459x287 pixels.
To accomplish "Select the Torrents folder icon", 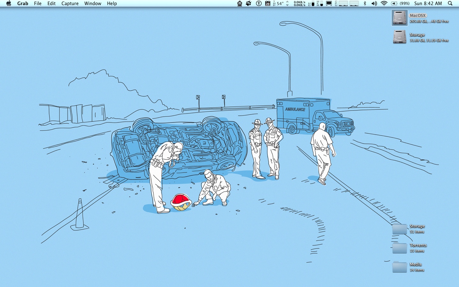I will click(x=399, y=248).
